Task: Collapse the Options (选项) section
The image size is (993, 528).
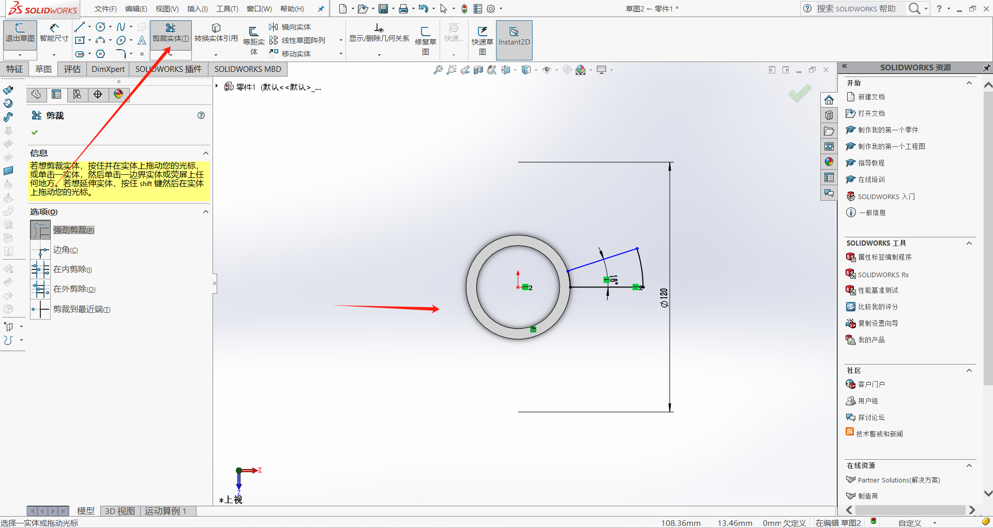Action: (x=205, y=212)
